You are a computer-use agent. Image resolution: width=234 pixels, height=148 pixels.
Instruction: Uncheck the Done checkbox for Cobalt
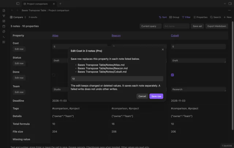pyautogui.click(x=172, y=75)
